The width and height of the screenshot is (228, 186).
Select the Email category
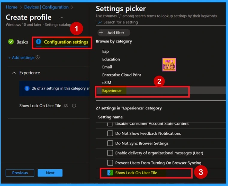pos(107,67)
